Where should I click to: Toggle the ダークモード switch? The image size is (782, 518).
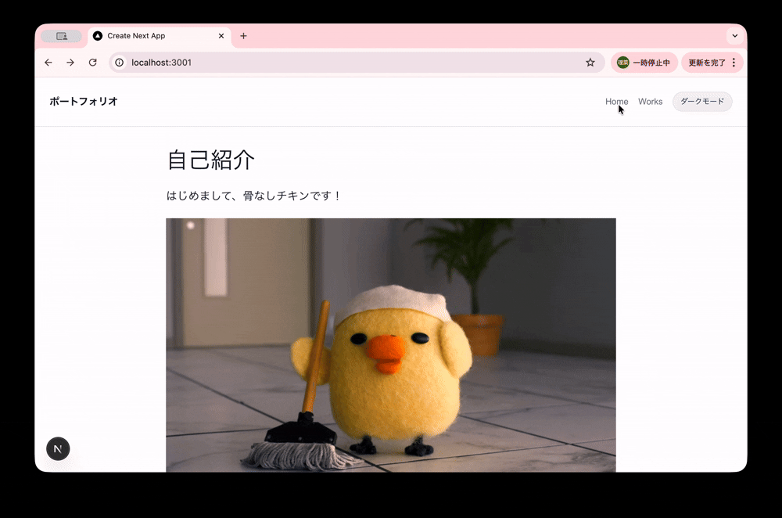702,102
